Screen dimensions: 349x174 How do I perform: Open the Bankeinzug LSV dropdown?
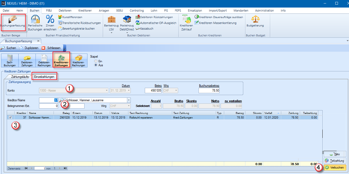(111, 33)
